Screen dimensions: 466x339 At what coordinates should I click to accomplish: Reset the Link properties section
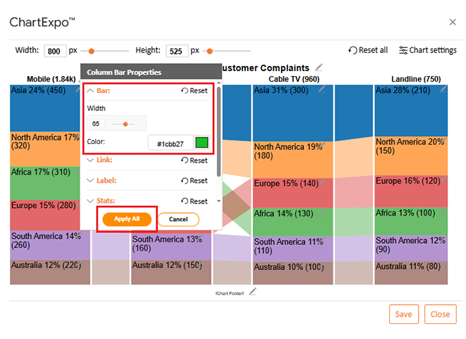tap(194, 161)
